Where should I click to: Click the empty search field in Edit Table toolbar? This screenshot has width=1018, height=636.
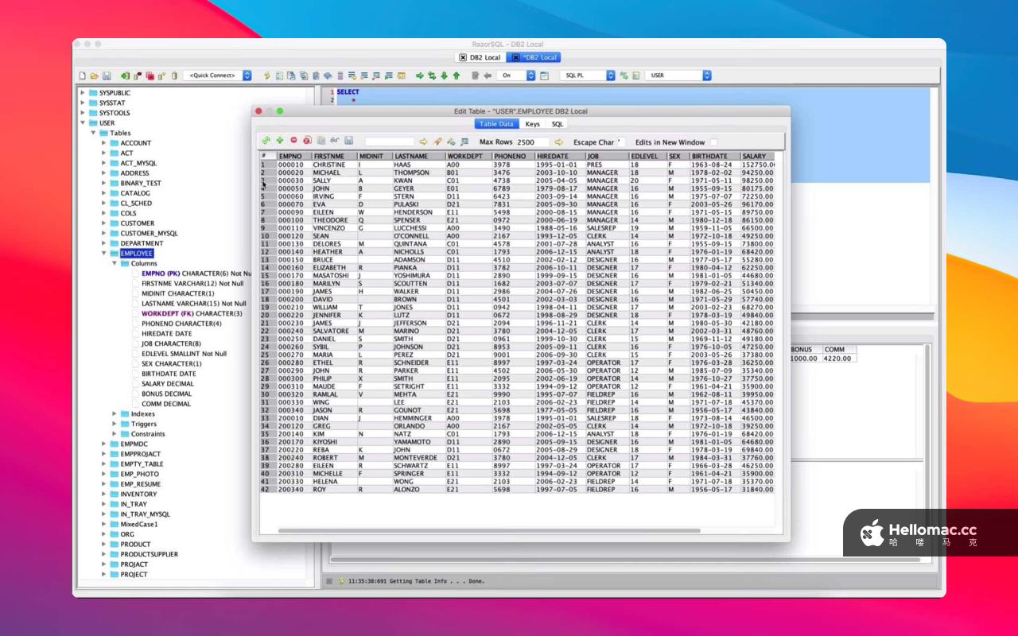pos(390,142)
